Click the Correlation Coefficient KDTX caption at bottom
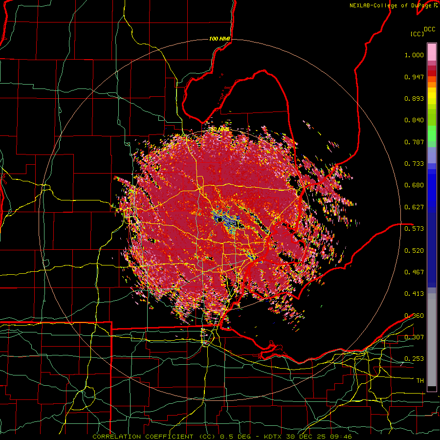The width and height of the screenshot is (440, 440). pos(222,437)
